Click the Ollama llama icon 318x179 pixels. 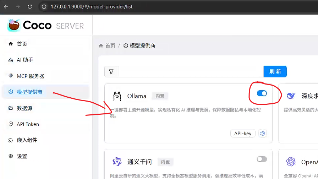(x=117, y=96)
